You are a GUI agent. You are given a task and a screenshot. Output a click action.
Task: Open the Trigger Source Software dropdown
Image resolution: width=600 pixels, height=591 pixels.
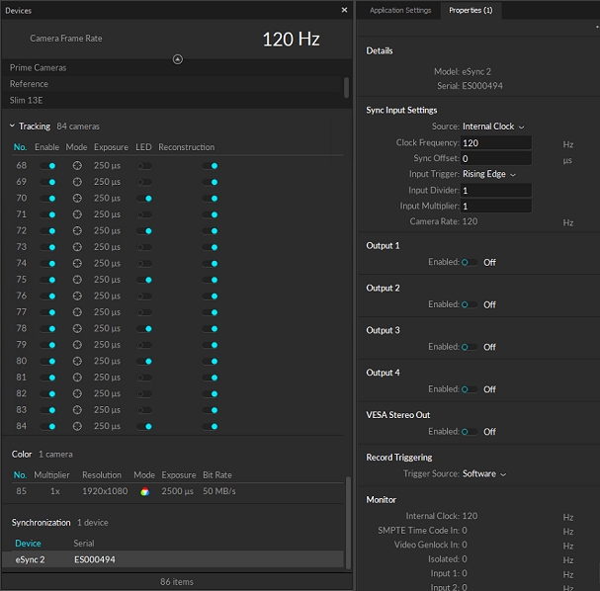[x=484, y=474]
